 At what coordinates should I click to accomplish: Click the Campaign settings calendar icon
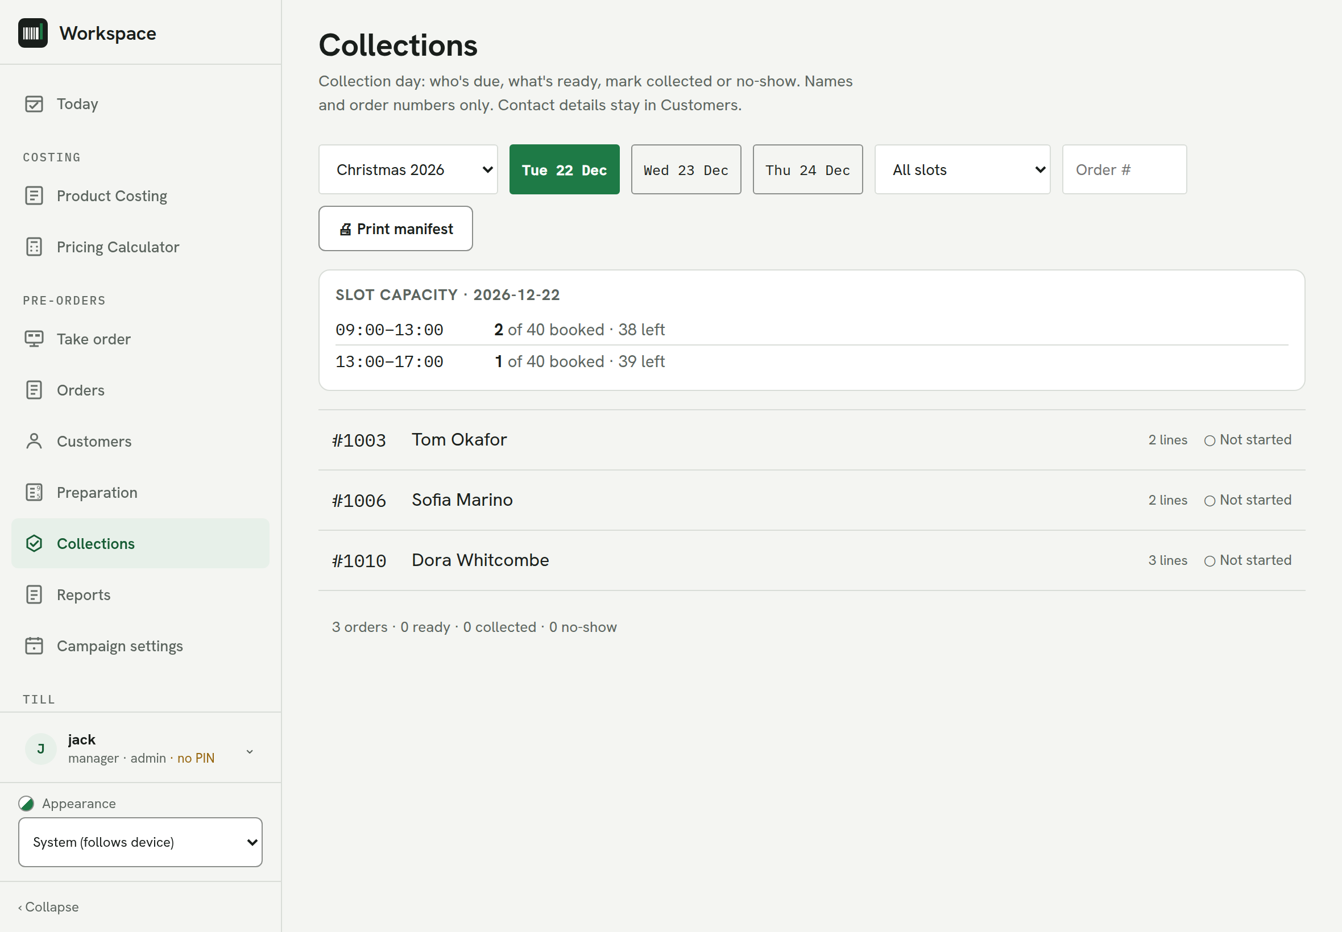[34, 646]
